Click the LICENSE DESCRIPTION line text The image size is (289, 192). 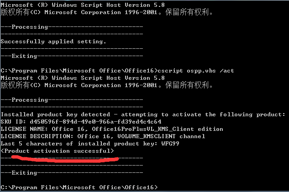(x=103, y=136)
